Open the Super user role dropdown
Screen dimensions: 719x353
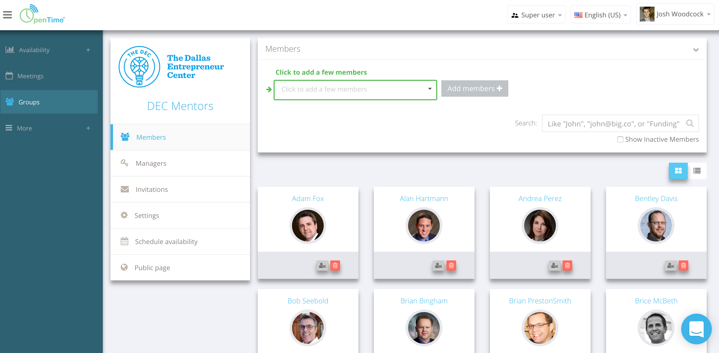(x=536, y=15)
